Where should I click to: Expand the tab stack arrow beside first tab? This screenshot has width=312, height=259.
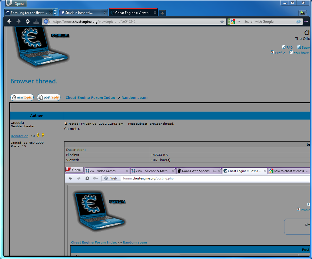coord(55,13)
